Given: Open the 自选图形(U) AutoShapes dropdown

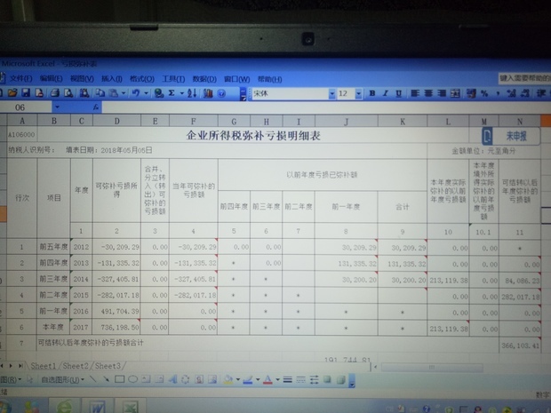Looking at the screenshot, I should click(x=62, y=379).
